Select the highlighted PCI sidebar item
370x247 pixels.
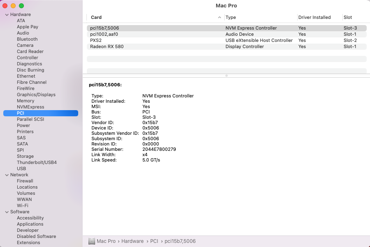(x=41, y=113)
